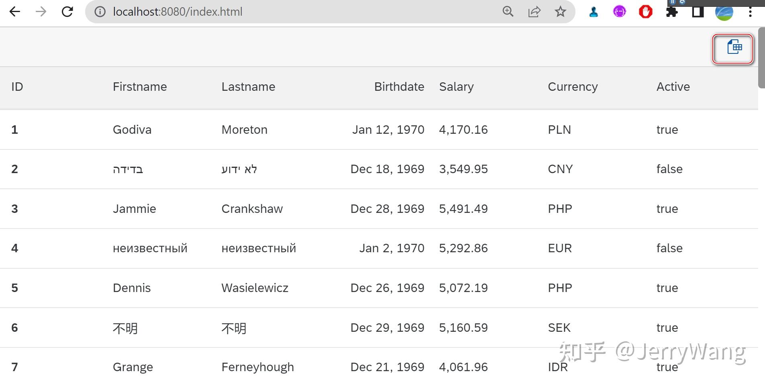Navigate back in browser history
The height and width of the screenshot is (386, 765).
pyautogui.click(x=14, y=12)
